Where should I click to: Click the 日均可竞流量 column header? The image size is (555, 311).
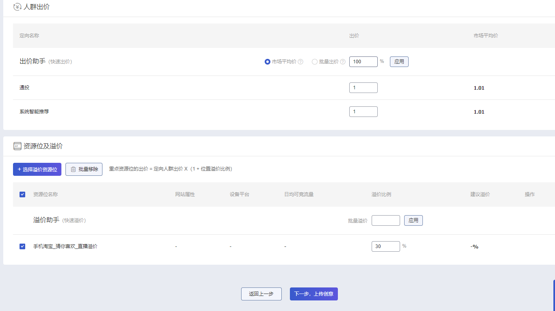point(299,194)
